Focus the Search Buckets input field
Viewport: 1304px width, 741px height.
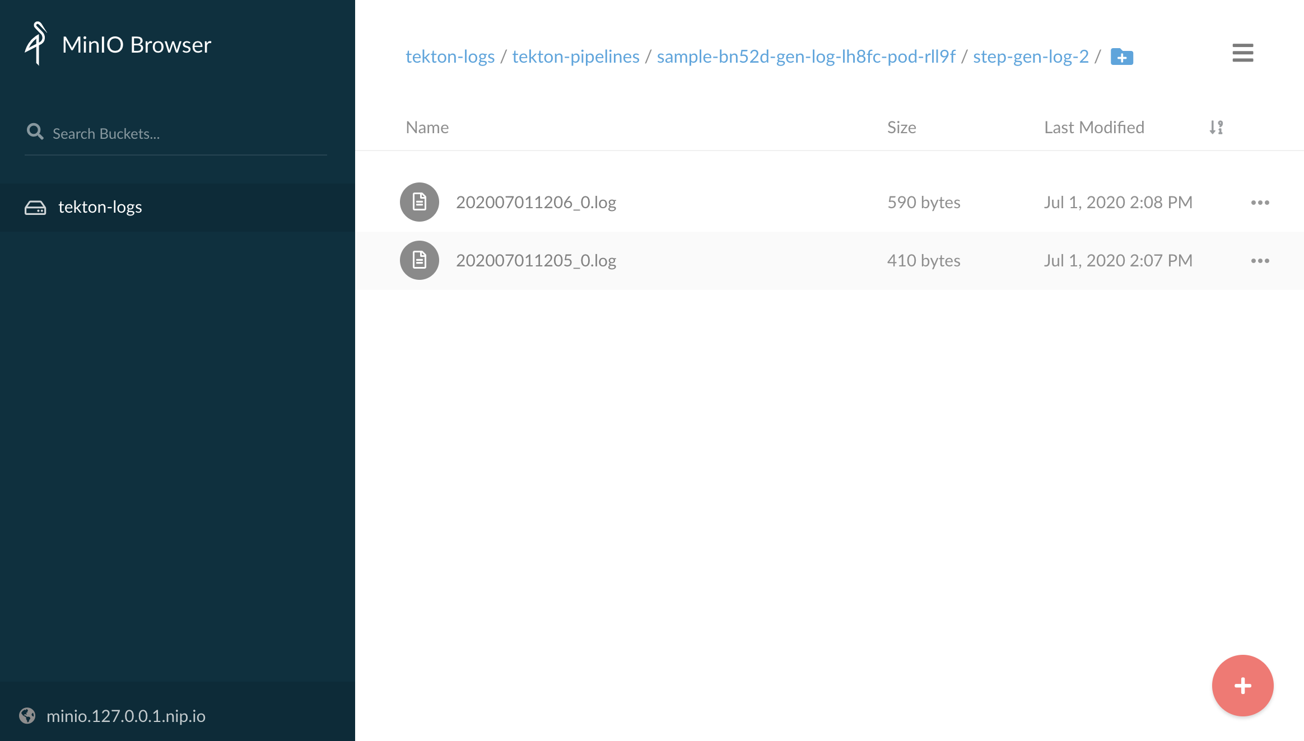(x=176, y=133)
